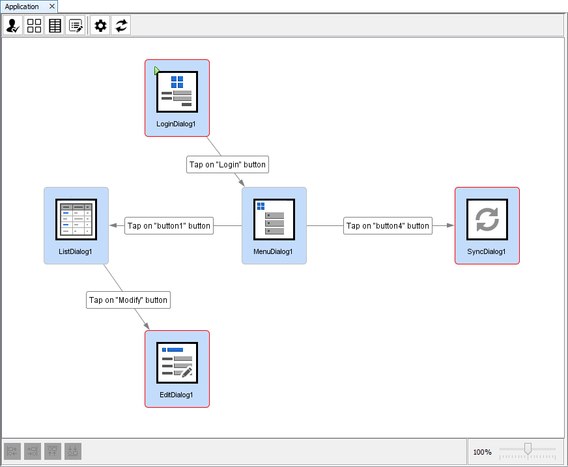Select the LoginDialog1 node
The height and width of the screenshot is (467, 568).
[177, 97]
